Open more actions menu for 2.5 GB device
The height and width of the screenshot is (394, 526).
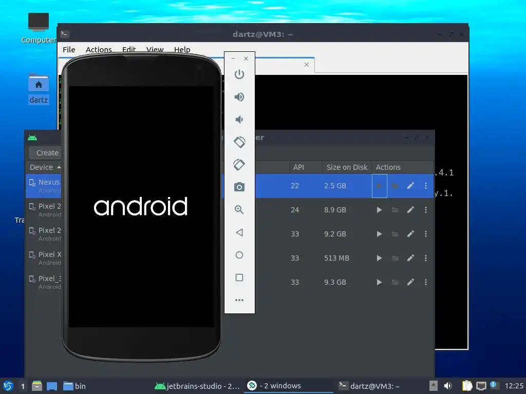pos(426,186)
